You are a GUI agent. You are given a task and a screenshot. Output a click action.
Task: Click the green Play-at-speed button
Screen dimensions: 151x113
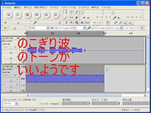tap(6, 28)
